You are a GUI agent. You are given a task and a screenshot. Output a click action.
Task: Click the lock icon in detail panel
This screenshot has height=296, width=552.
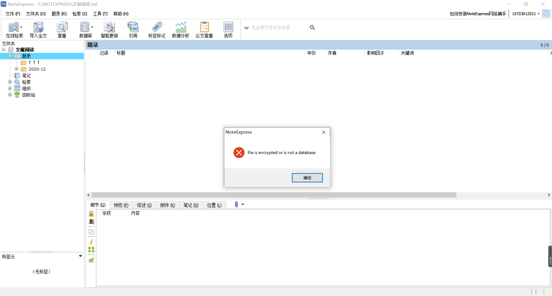click(91, 214)
